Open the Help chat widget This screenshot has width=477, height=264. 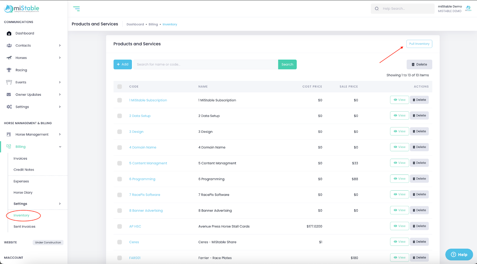459,254
